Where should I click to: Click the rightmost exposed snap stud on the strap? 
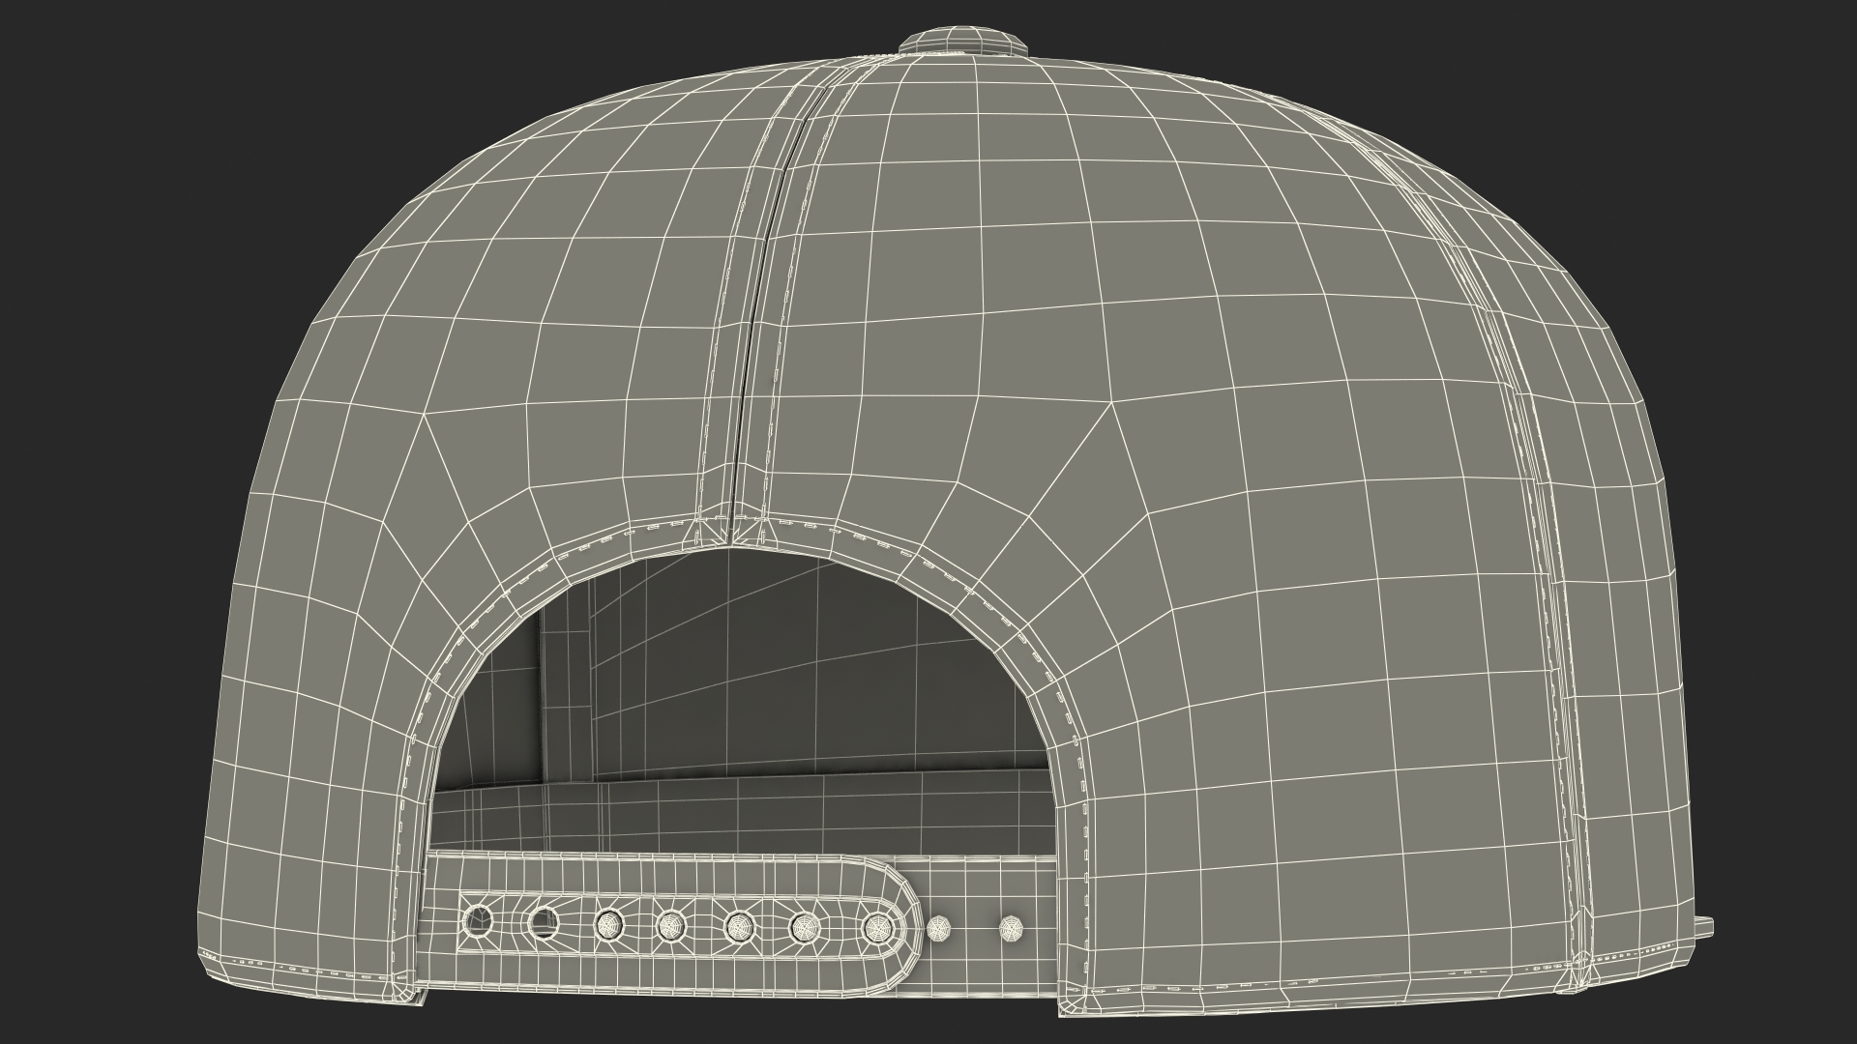click(1010, 929)
